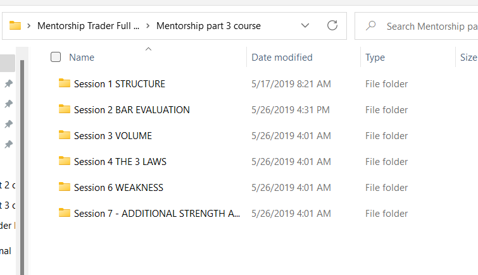Screen dimensions: 478x275
Task: Toggle the select all items checkbox
Action: [56, 58]
